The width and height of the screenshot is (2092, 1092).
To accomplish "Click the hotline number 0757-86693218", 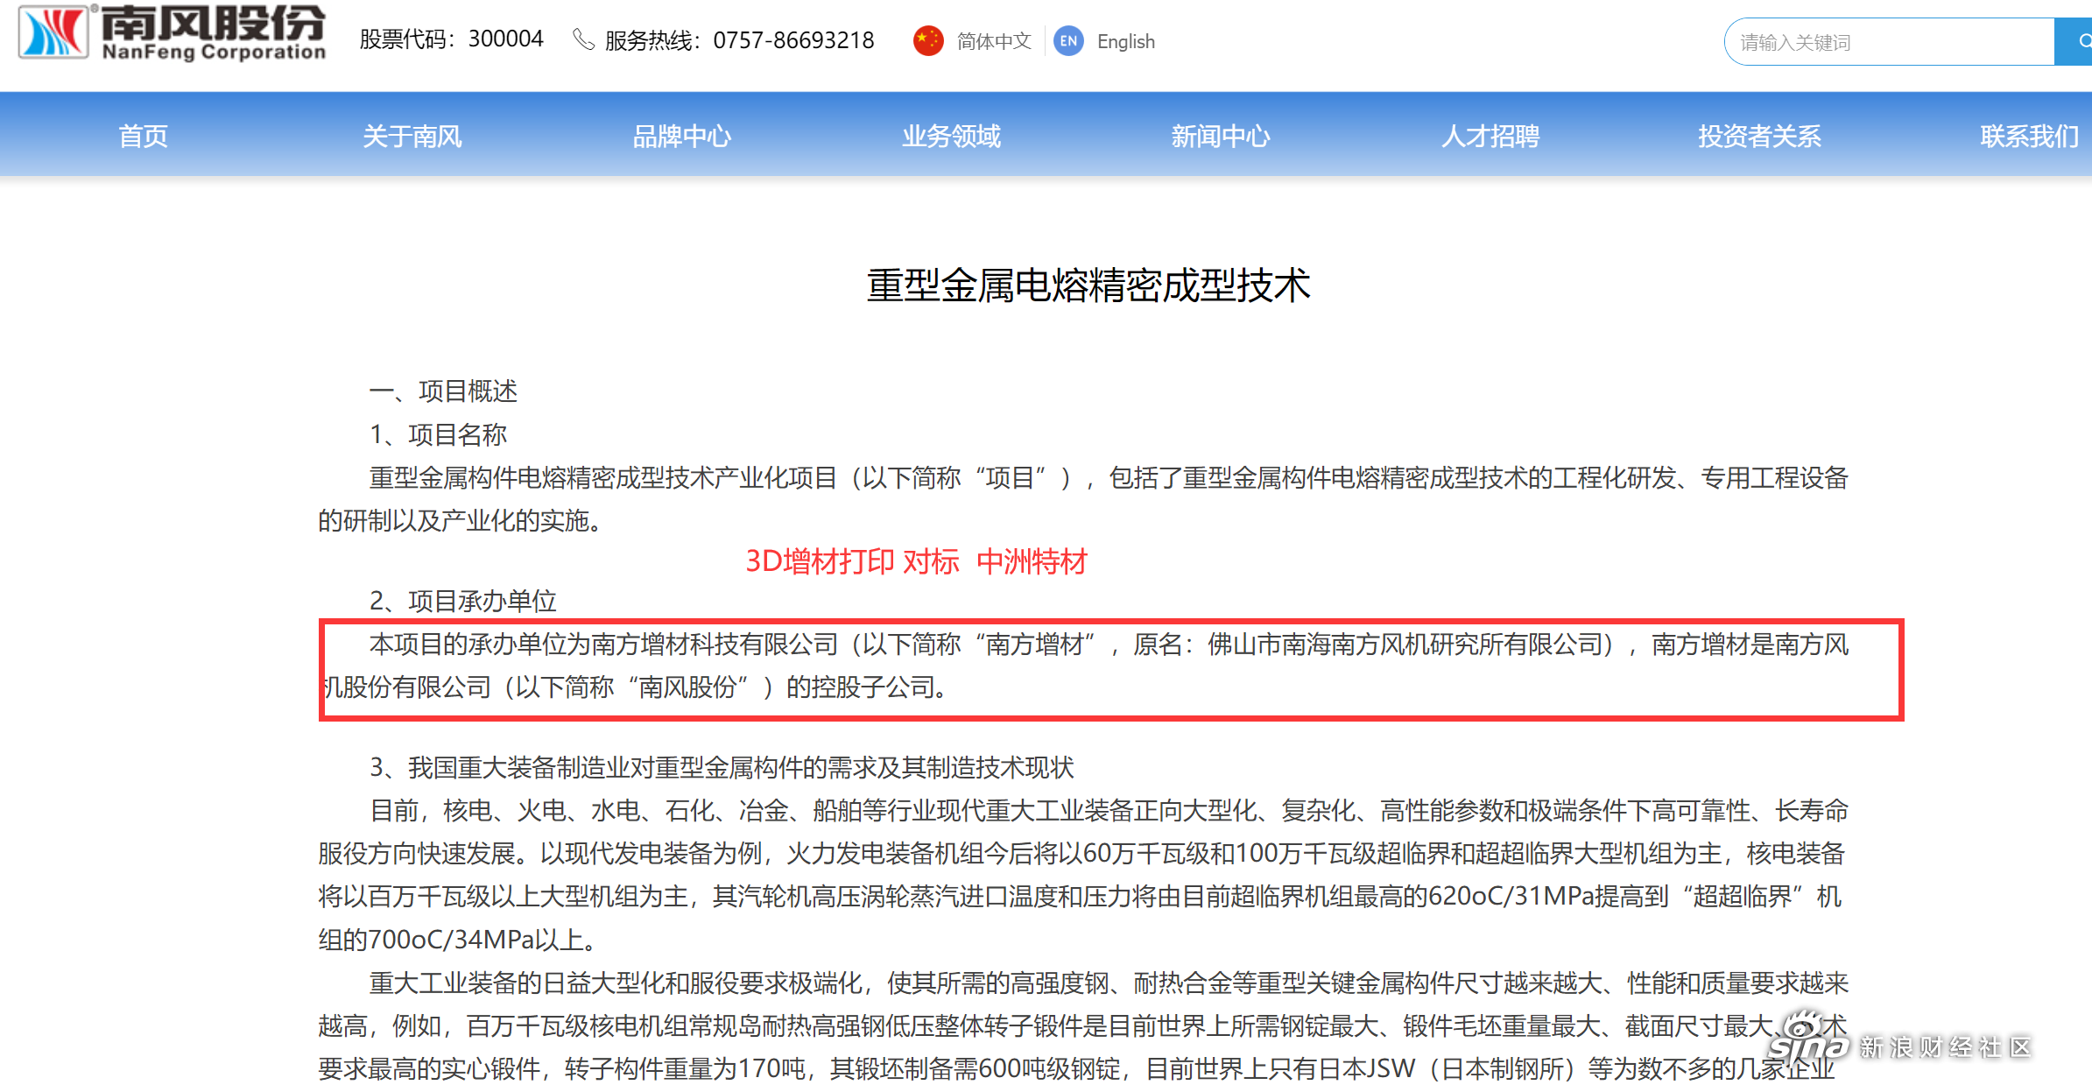I will [793, 40].
